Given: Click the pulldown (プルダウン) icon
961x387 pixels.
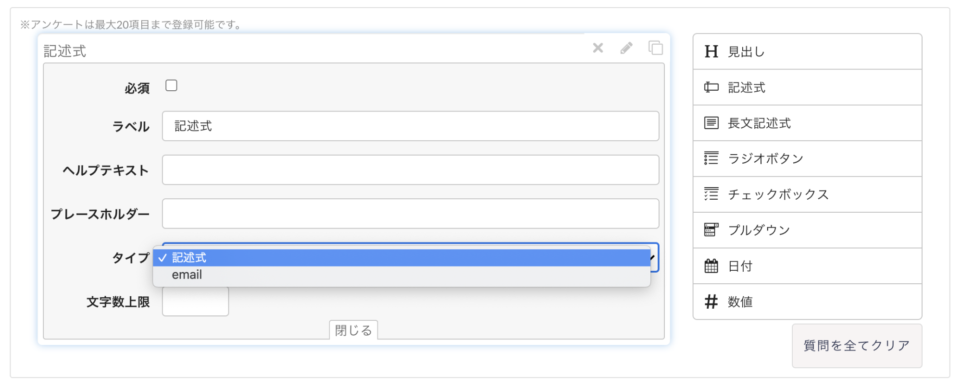Looking at the screenshot, I should coord(711,230).
